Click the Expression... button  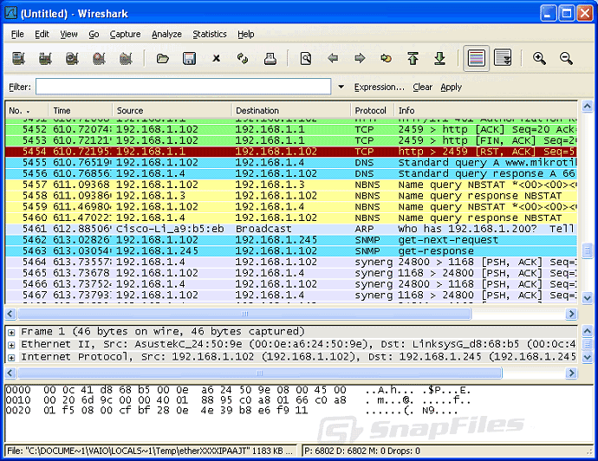(x=379, y=87)
